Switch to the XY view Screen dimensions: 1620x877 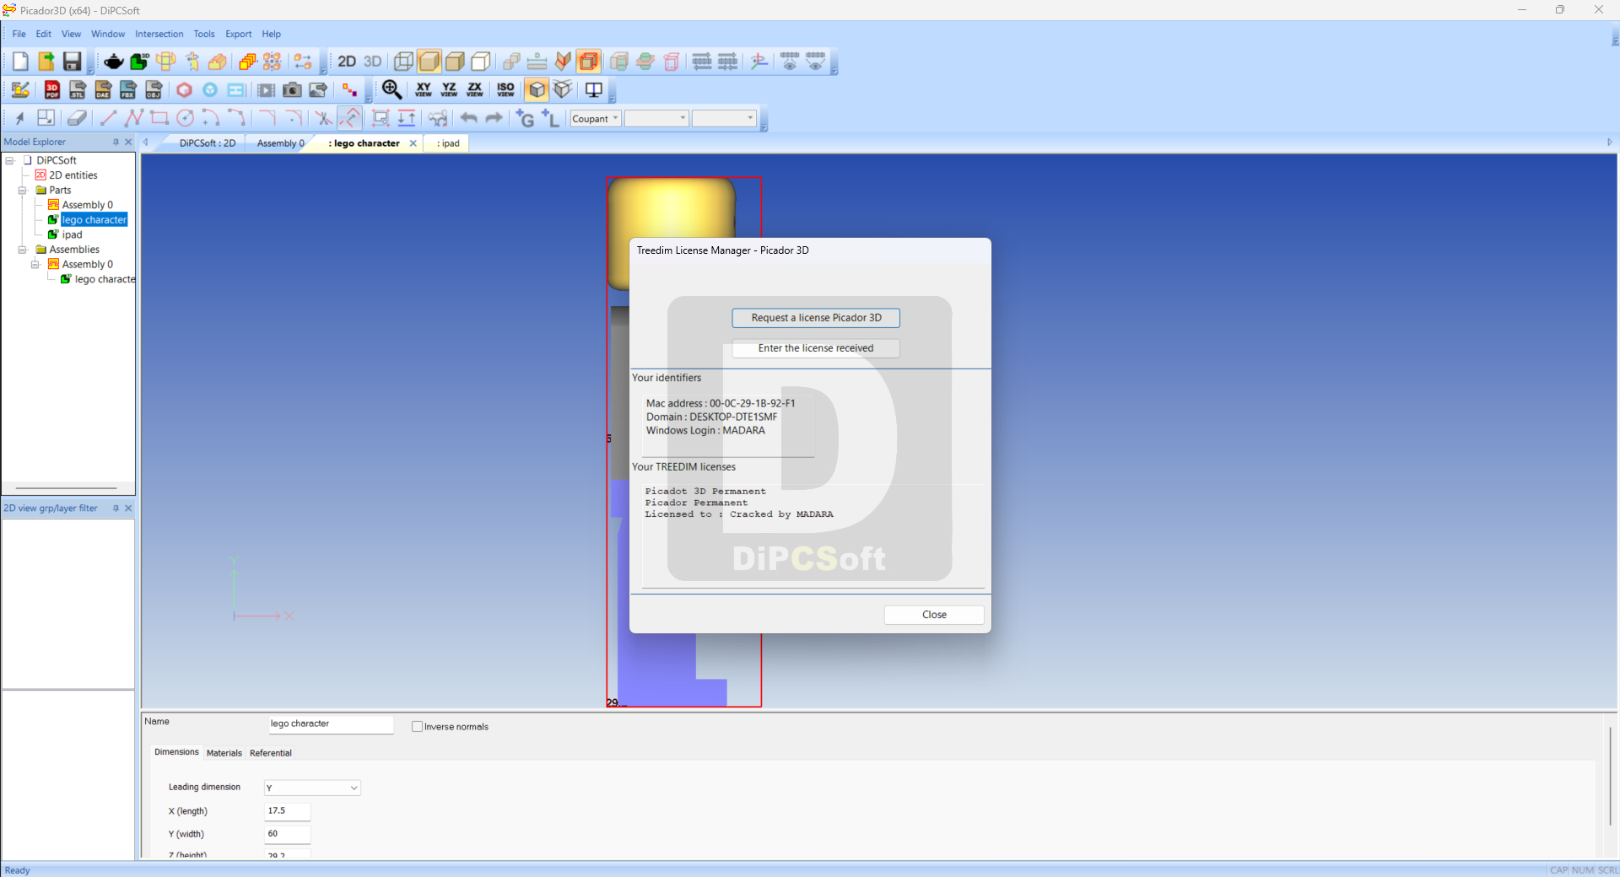click(x=424, y=89)
